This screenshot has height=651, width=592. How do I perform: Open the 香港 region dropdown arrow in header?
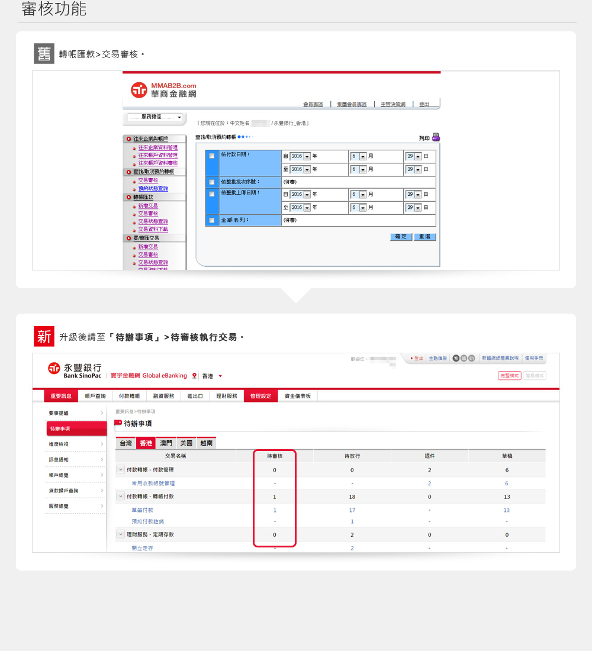(220, 376)
